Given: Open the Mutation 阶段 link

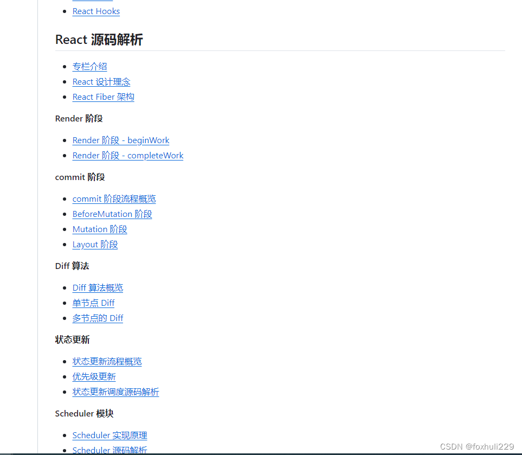Looking at the screenshot, I should [x=100, y=229].
